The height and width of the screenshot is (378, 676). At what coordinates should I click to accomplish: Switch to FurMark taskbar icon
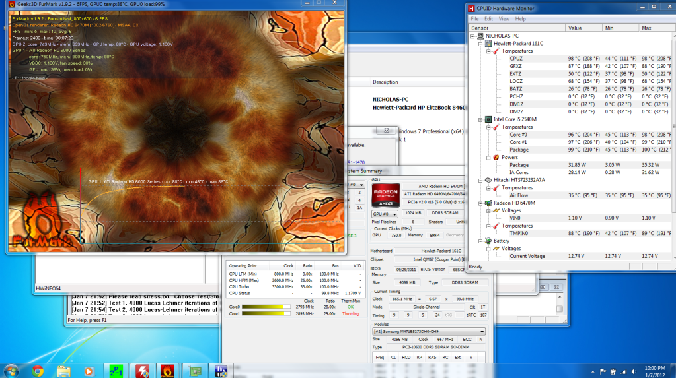pos(167,371)
